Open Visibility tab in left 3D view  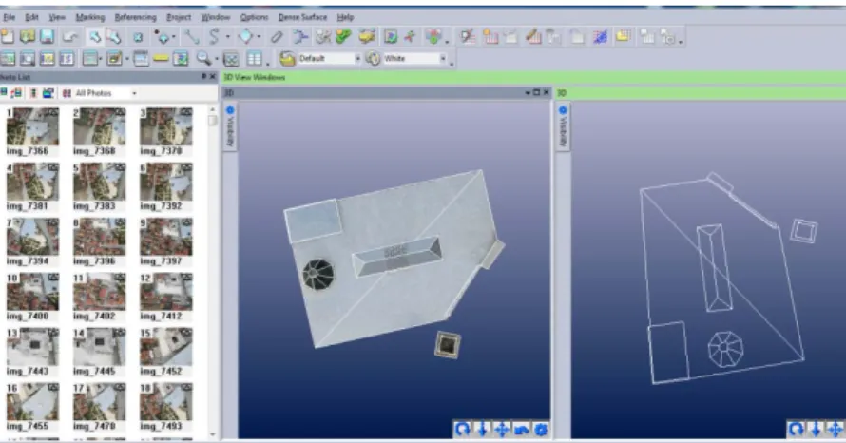pyautogui.click(x=230, y=127)
